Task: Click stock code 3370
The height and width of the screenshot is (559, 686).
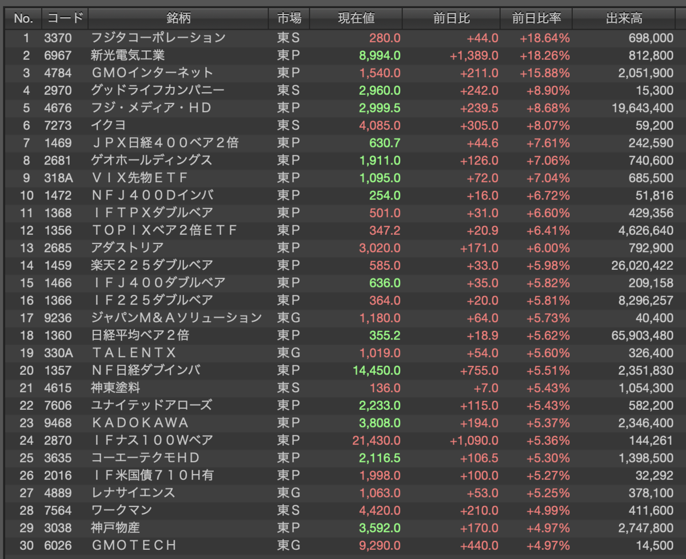Action: click(x=58, y=38)
